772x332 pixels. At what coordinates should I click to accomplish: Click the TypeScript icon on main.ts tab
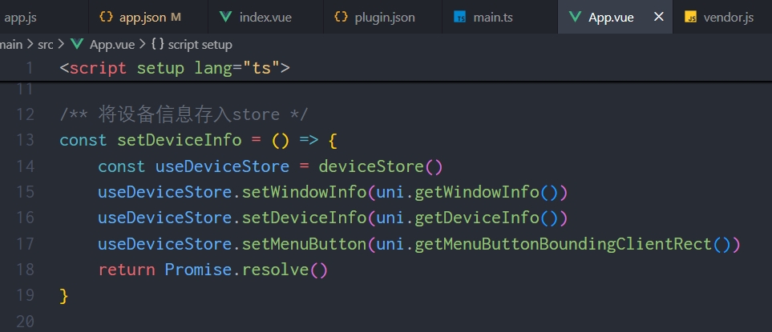460,17
